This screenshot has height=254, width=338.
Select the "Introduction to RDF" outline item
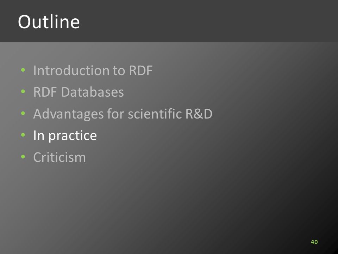pyautogui.click(x=93, y=71)
